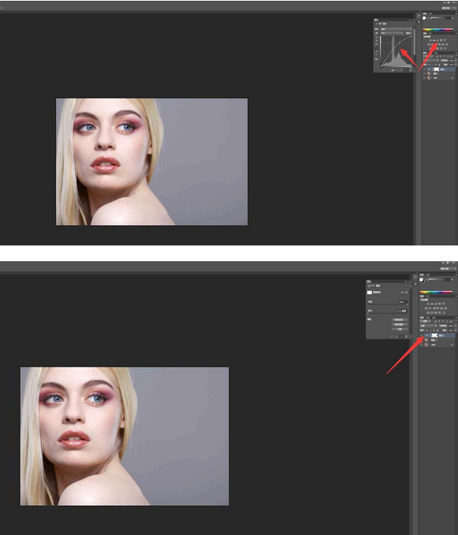Viewport: 458px width, 535px height.
Task: Click the Color Range button in Masks panel
Action: pyautogui.click(x=400, y=324)
